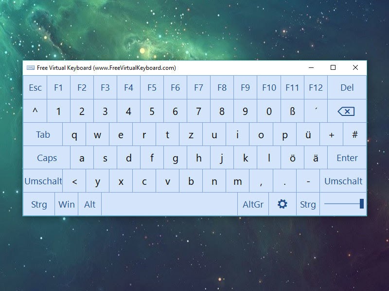389x291 pixels.
Task: Click the Enter key
Action: (x=347, y=158)
